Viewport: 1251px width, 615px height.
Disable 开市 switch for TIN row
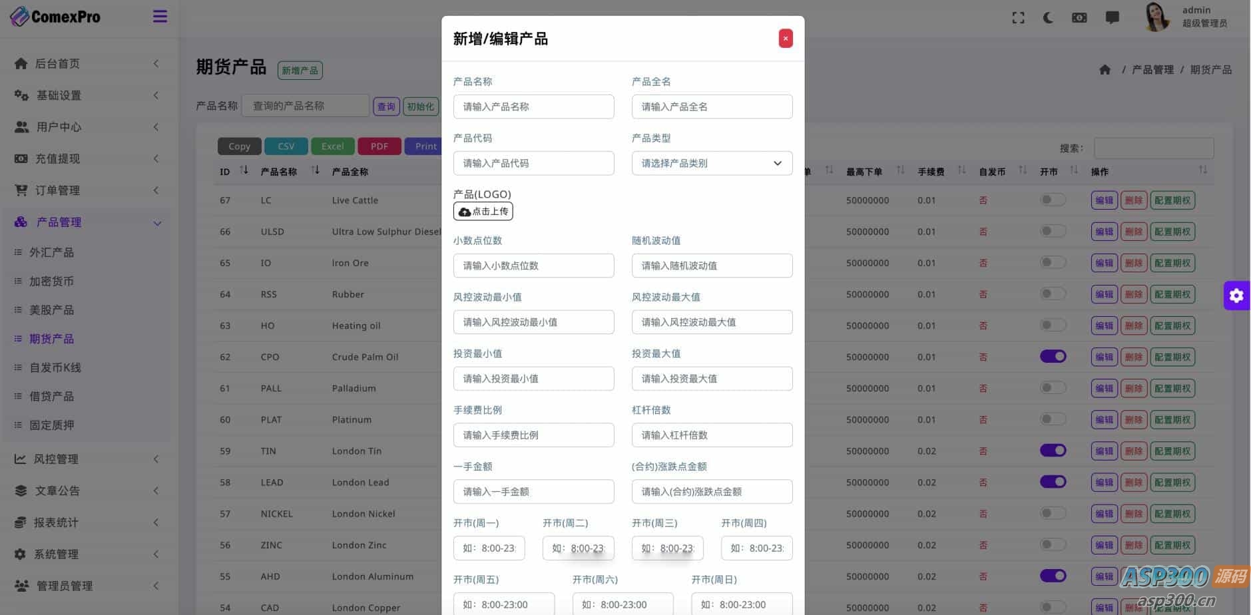1053,451
